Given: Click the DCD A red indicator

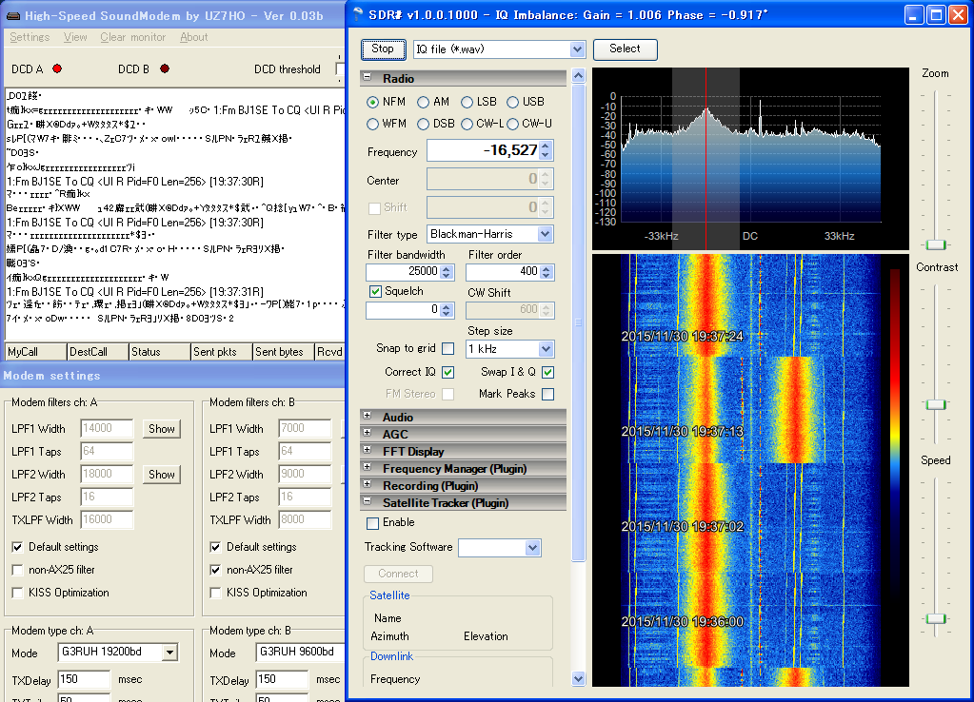Looking at the screenshot, I should pos(57,68).
